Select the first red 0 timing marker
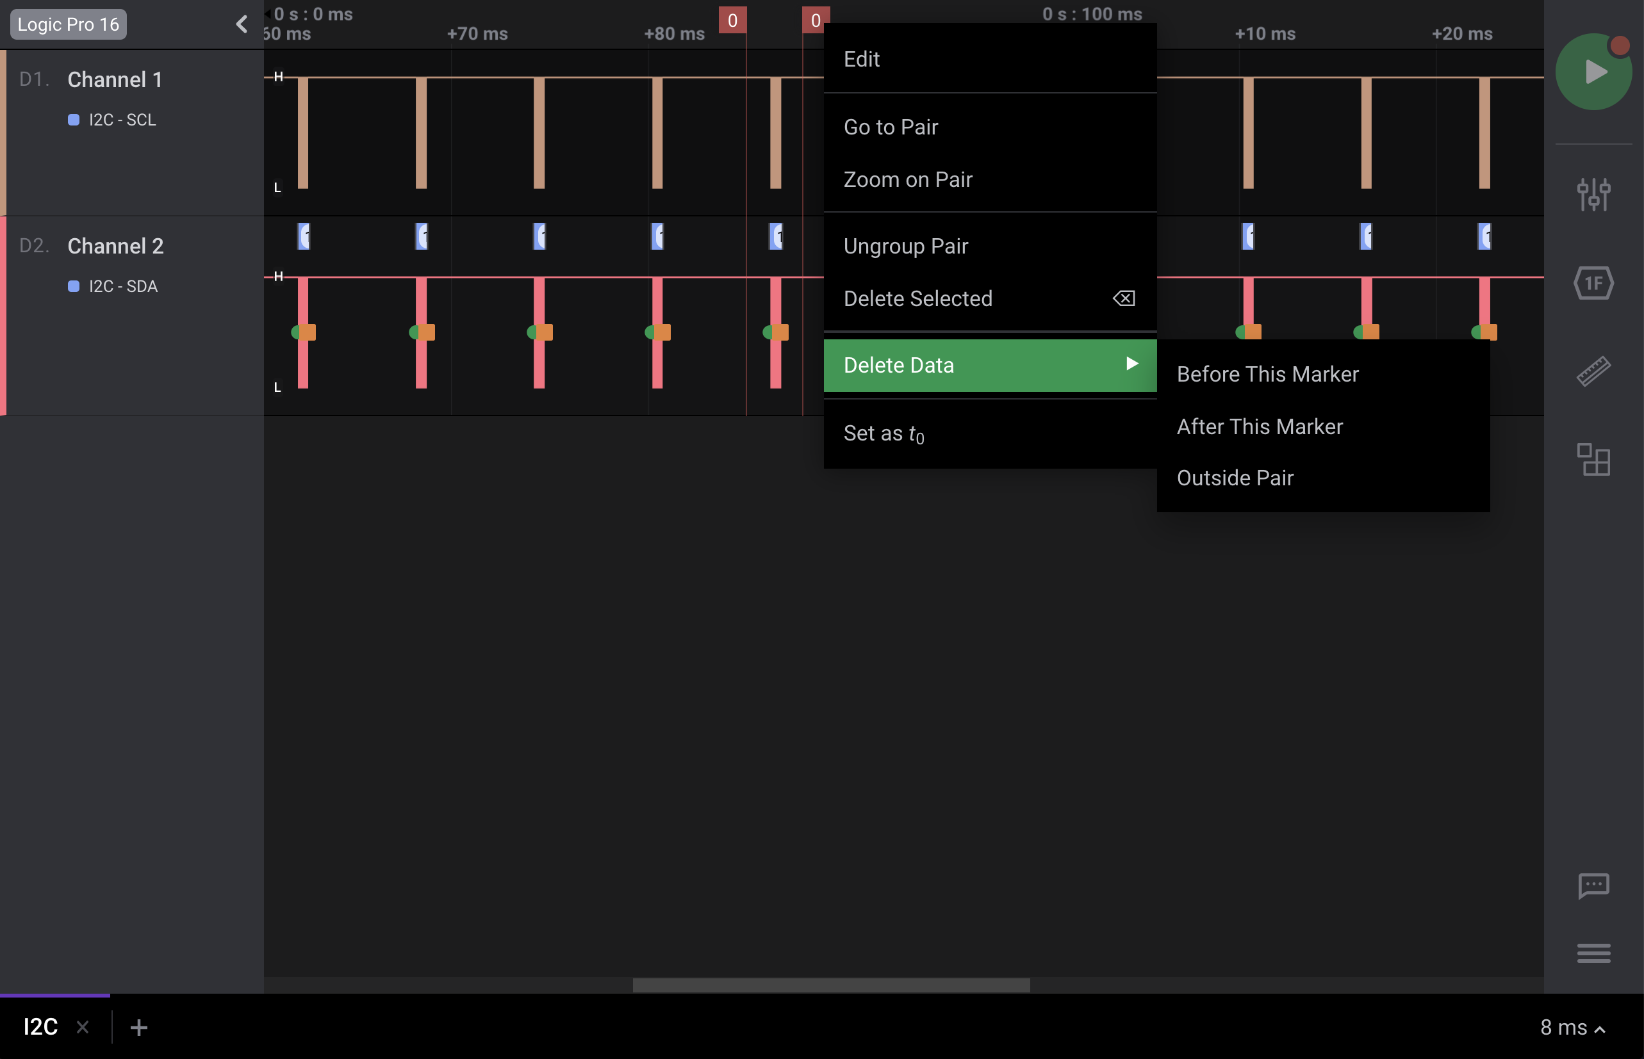 (x=732, y=20)
